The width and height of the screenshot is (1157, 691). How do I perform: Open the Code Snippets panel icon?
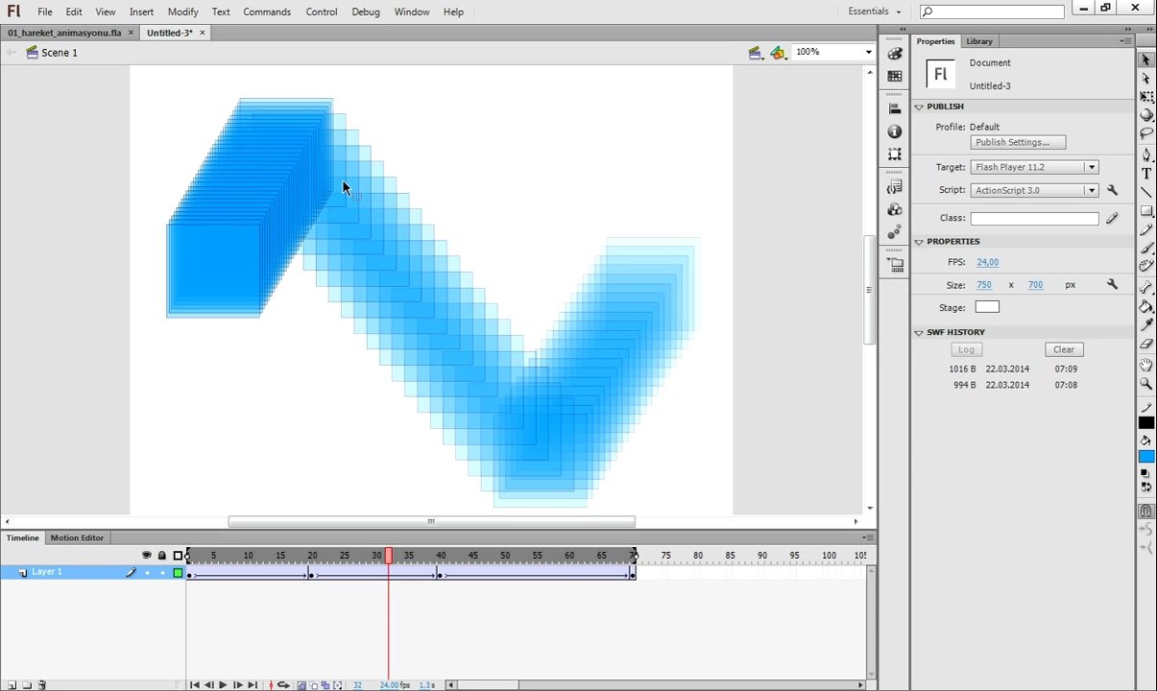(895, 186)
